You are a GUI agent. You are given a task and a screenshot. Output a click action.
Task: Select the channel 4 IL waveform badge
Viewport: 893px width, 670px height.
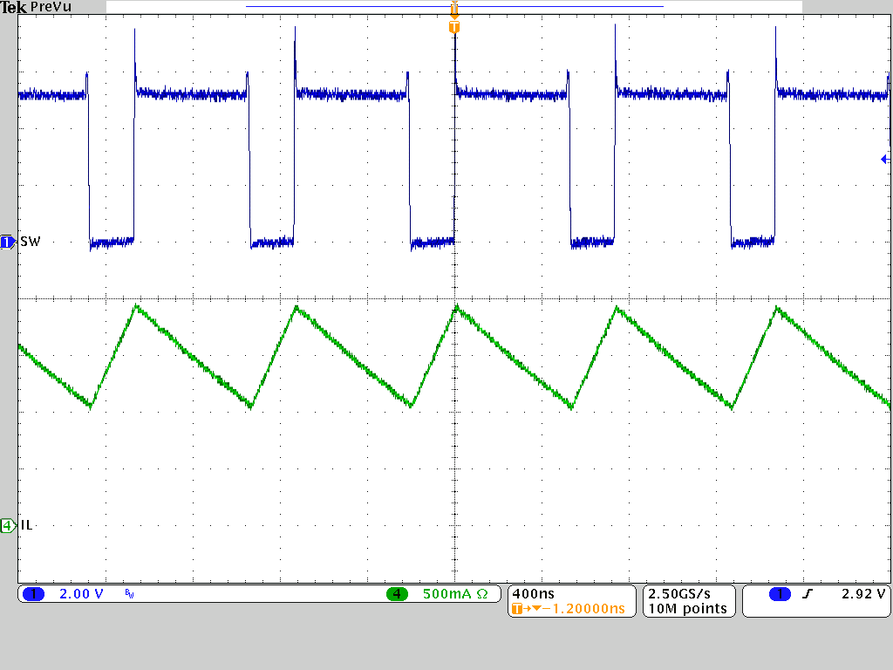pos(6,525)
